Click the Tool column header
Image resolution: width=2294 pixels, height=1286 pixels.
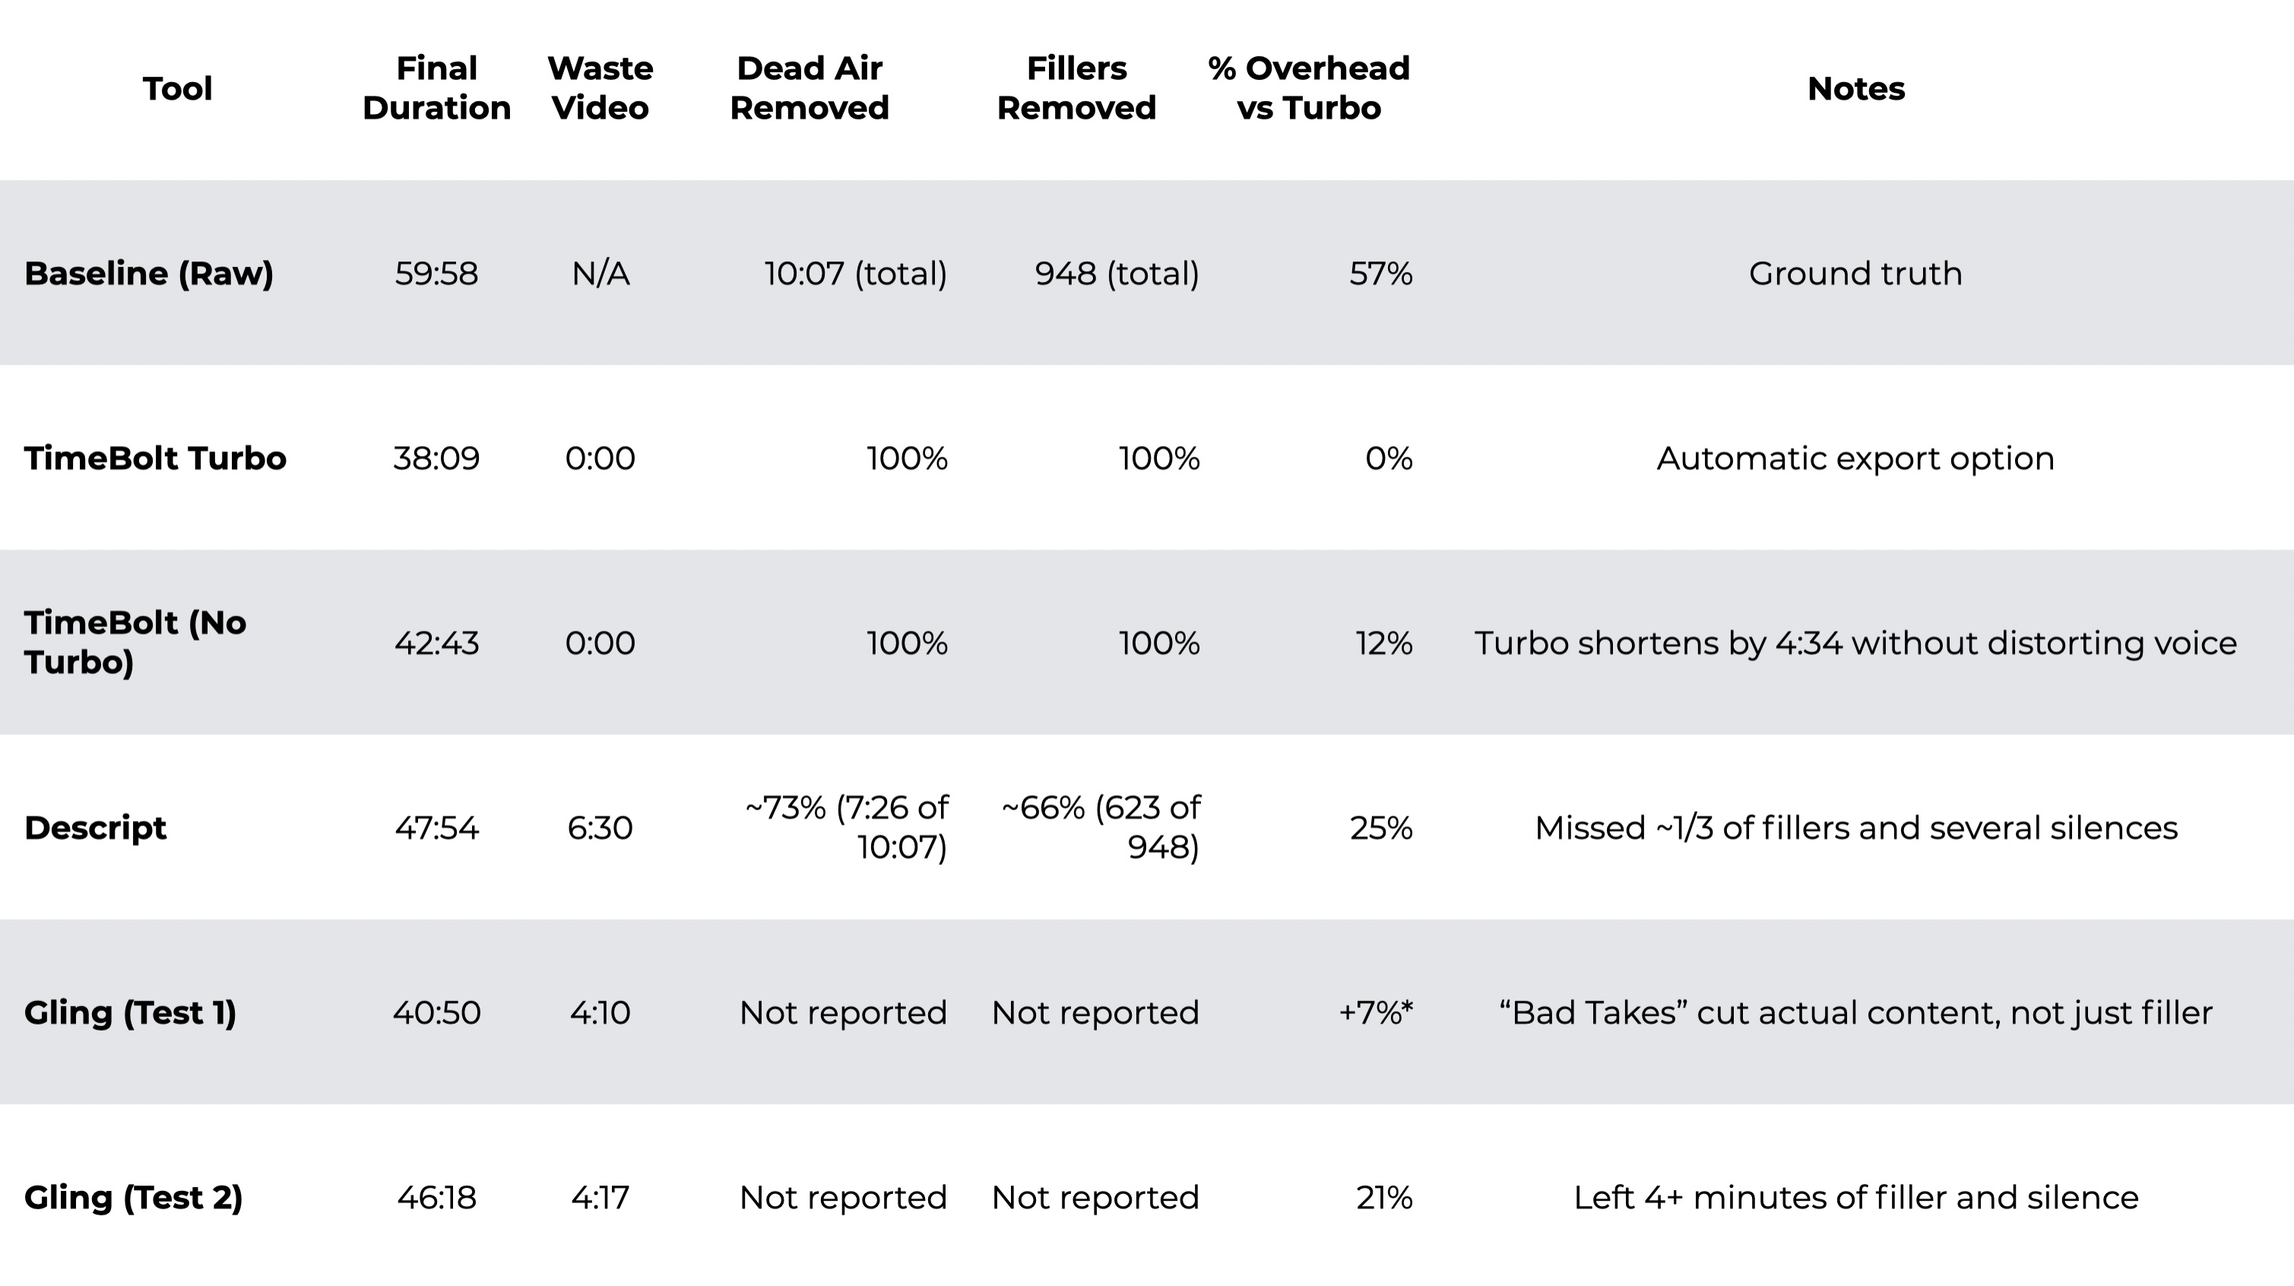click(177, 88)
